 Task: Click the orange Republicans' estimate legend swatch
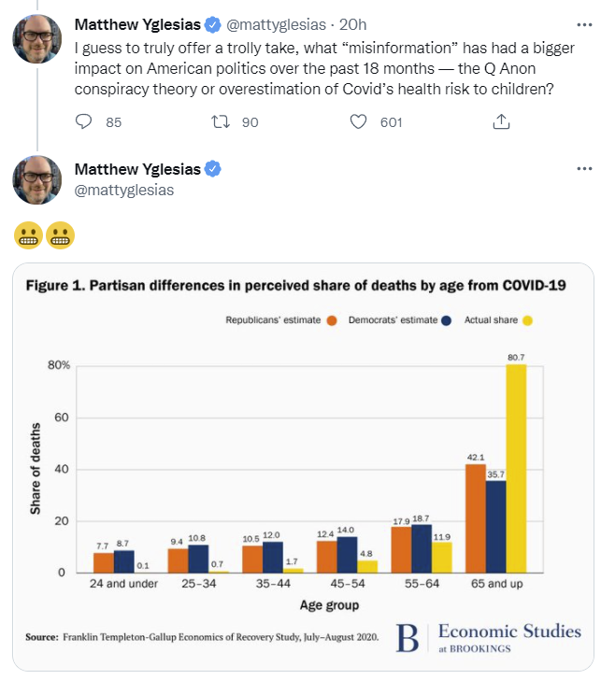tap(332, 320)
